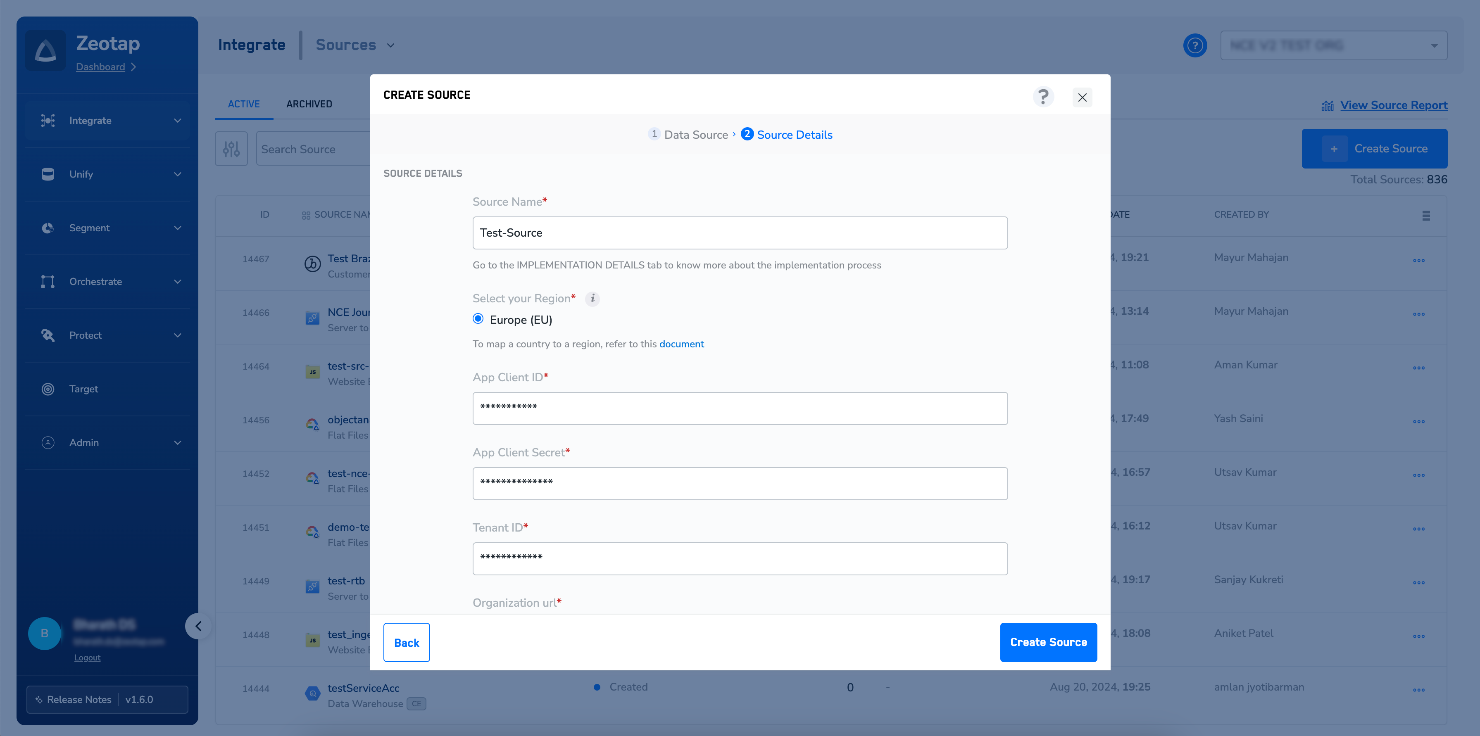Click the region info icon
Image resolution: width=1480 pixels, height=736 pixels.
[592, 299]
